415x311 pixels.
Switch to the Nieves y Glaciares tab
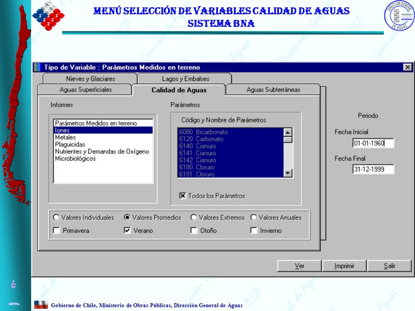coord(90,79)
